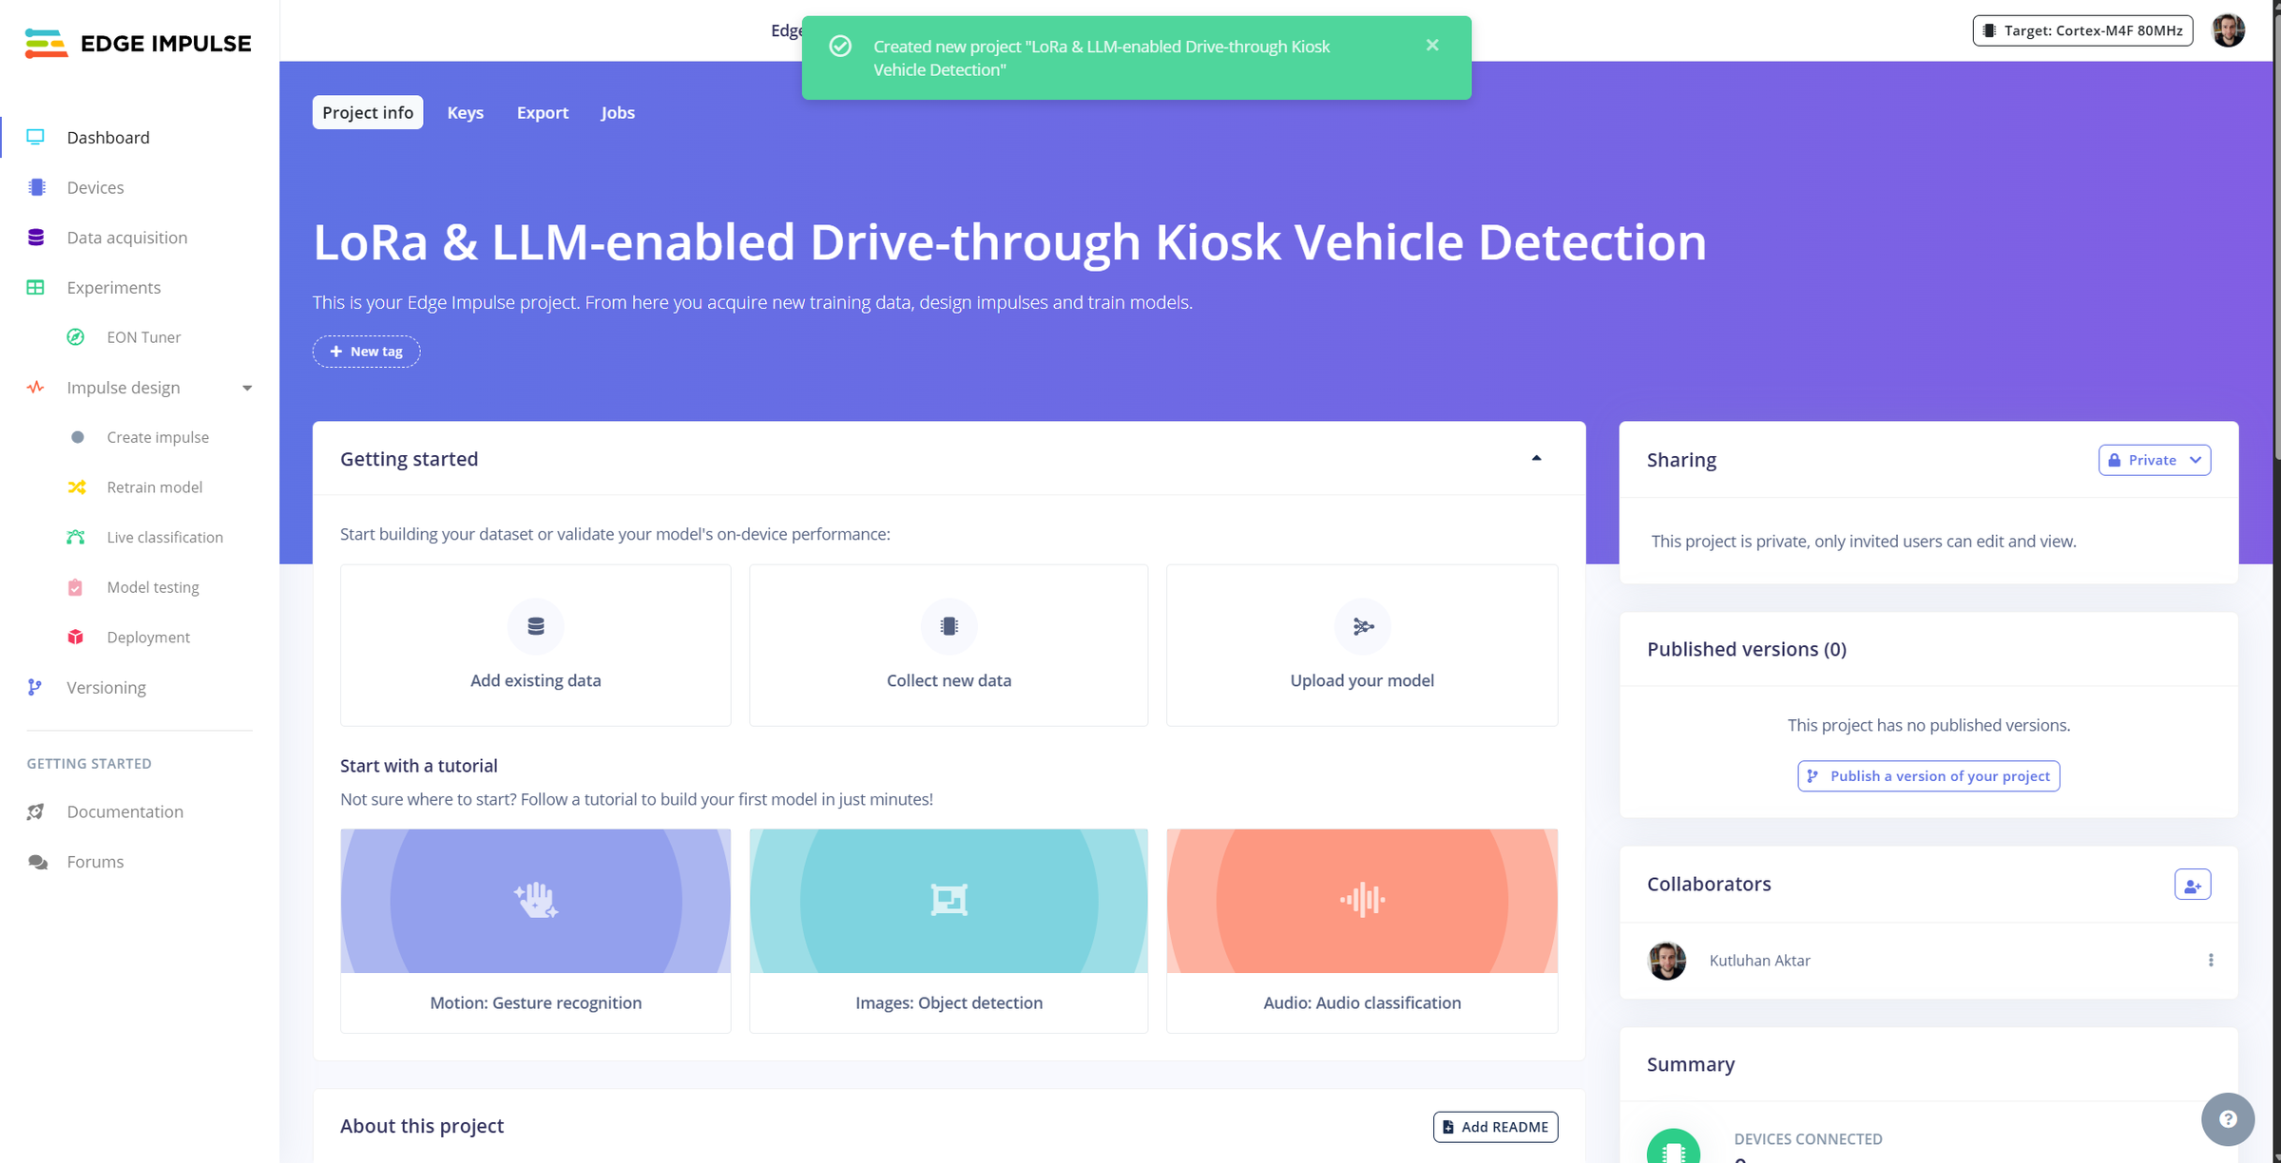Image resolution: width=2281 pixels, height=1163 pixels.
Task: Click the Impulse design pulse icon
Action: [35, 388]
